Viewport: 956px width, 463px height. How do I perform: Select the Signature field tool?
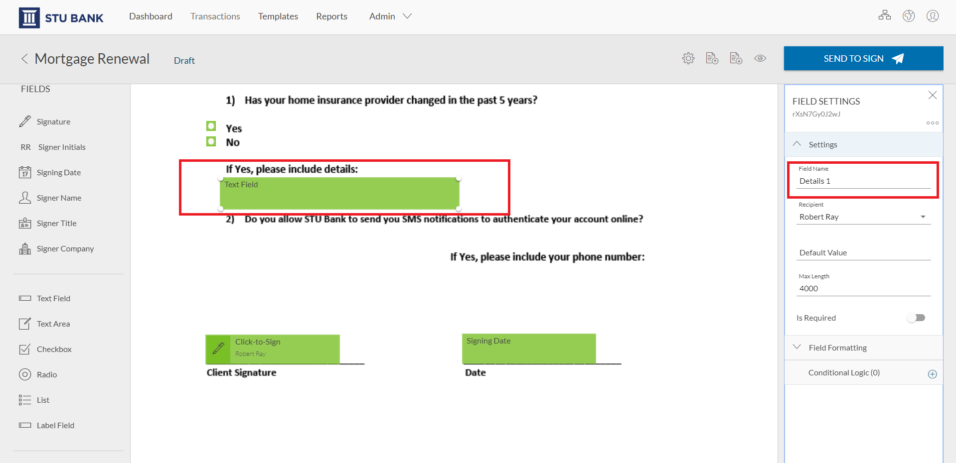pyautogui.click(x=45, y=121)
